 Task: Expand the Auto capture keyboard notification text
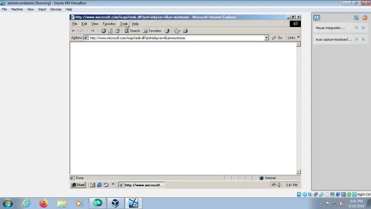pos(334,39)
